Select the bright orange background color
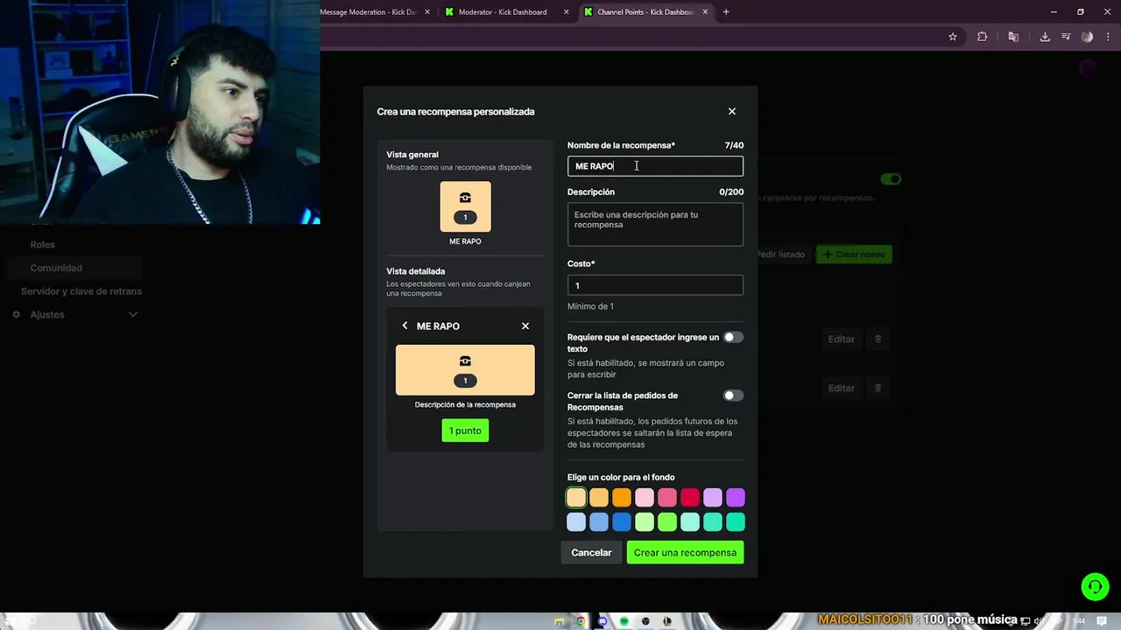The height and width of the screenshot is (630, 1121). pos(622,498)
